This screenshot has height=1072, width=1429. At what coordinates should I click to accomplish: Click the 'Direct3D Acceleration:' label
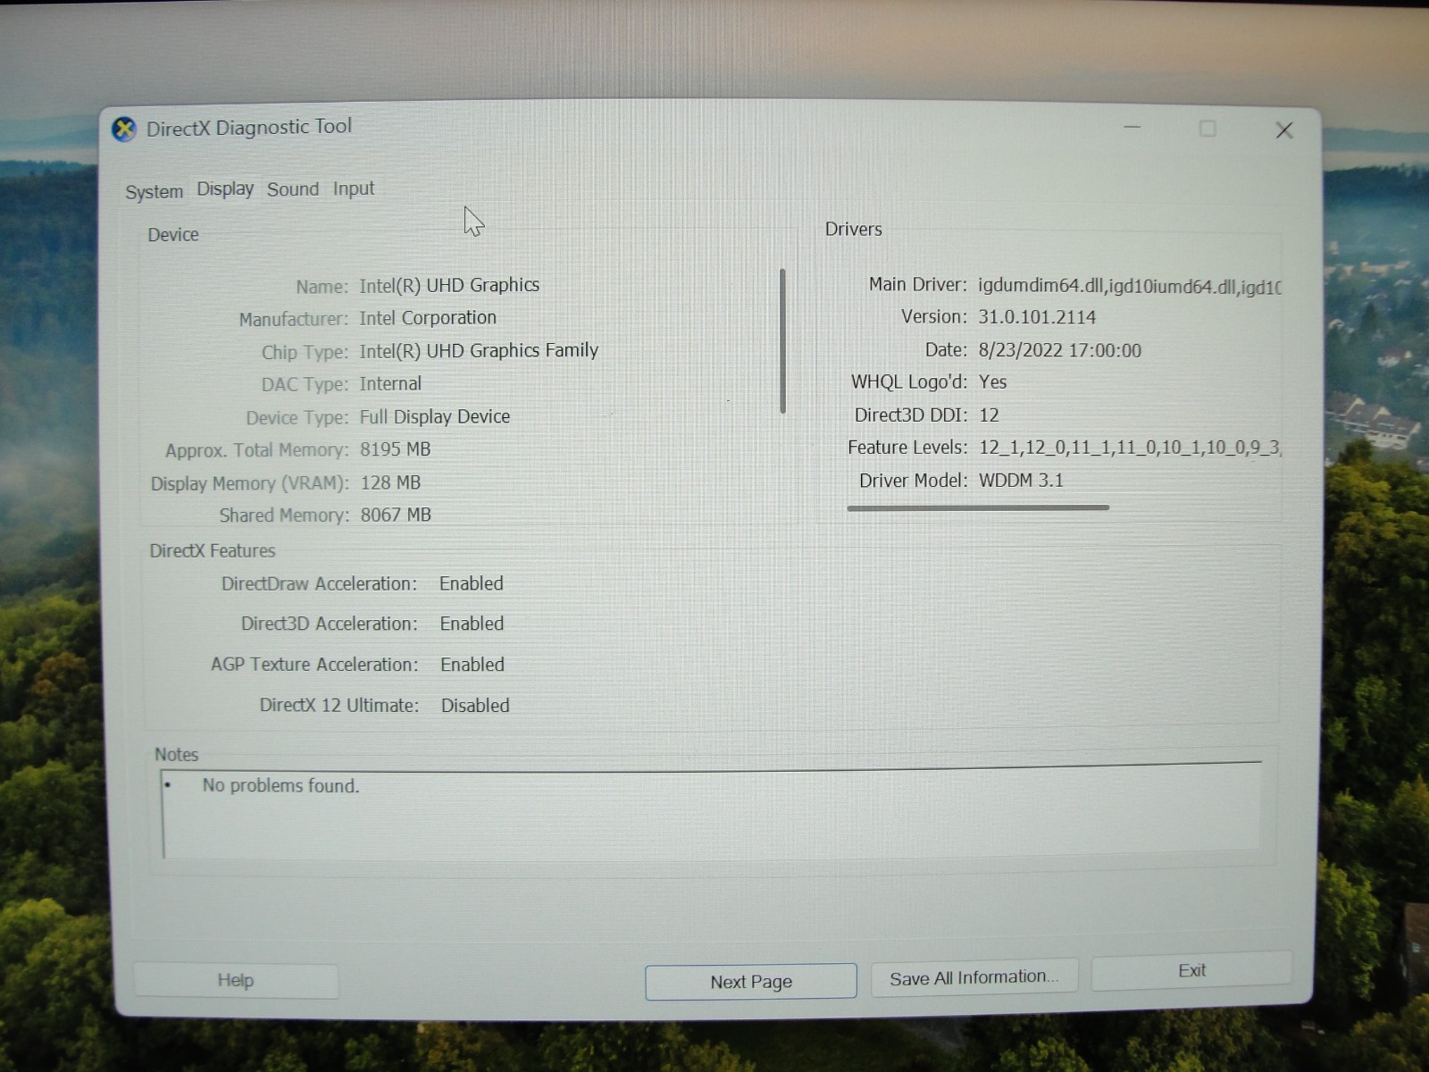pos(329,624)
